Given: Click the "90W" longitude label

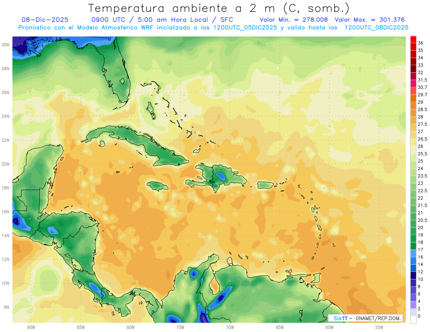Looking at the screenshot, I should click(x=31, y=327).
